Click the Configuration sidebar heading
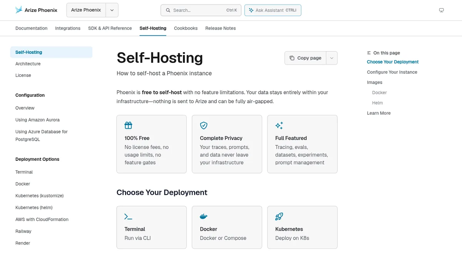The image size is (462, 253). pyautogui.click(x=30, y=95)
